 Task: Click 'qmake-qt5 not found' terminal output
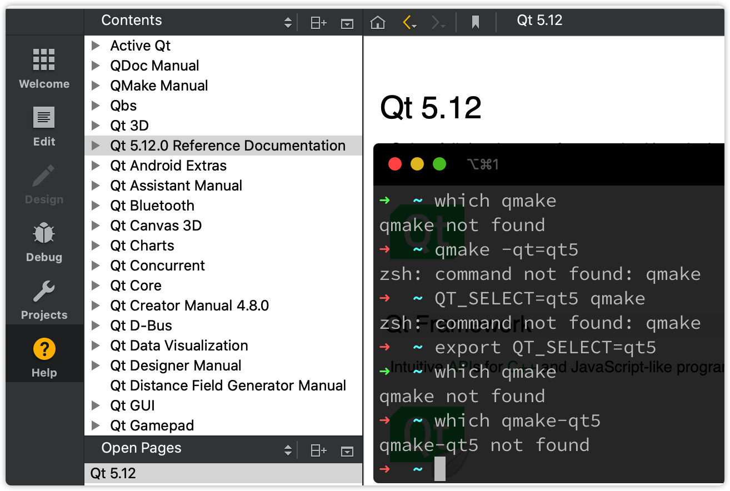point(484,445)
